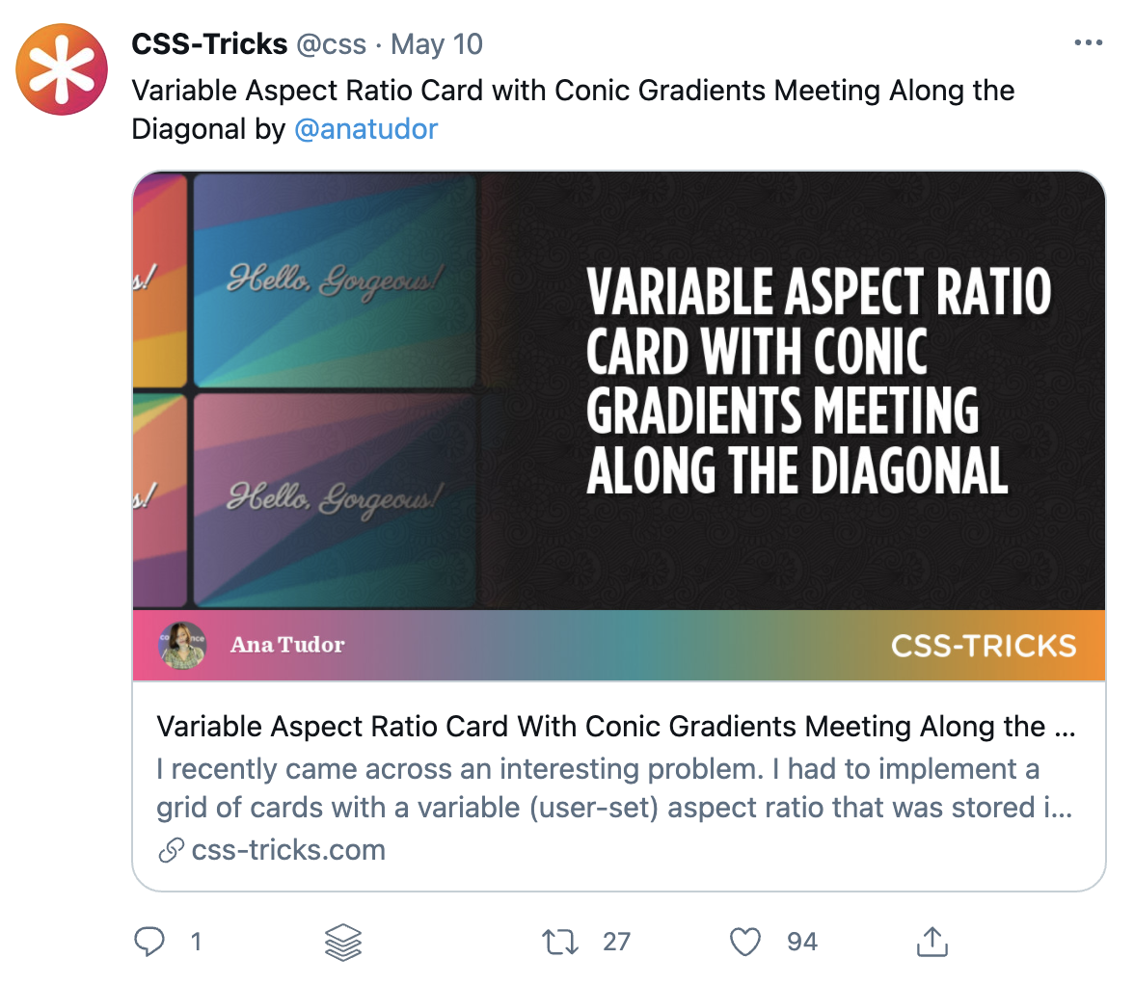Open the CSS-Tricks display name
This screenshot has height=985, width=1134.
(x=209, y=44)
